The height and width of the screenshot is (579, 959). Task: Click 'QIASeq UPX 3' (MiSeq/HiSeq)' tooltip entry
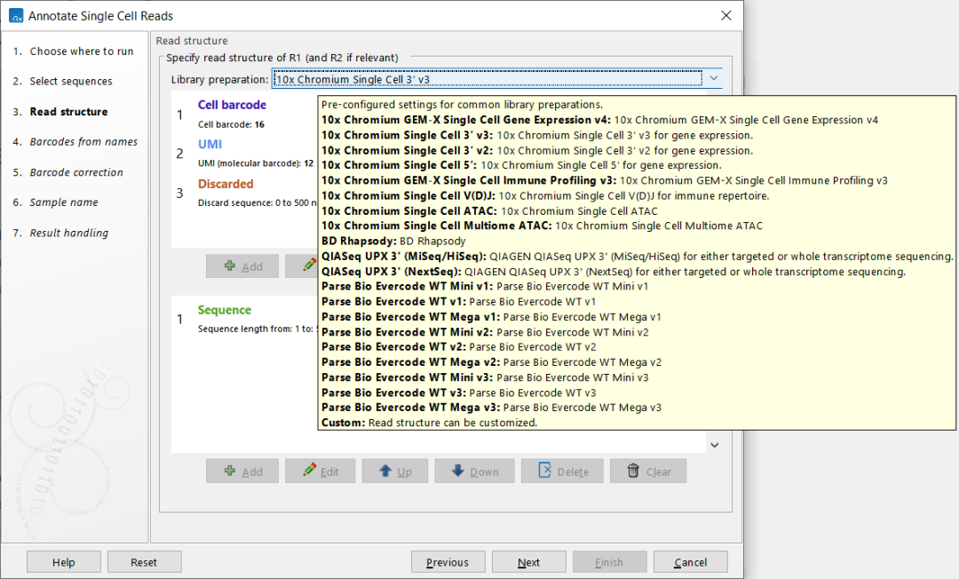[x=637, y=256]
